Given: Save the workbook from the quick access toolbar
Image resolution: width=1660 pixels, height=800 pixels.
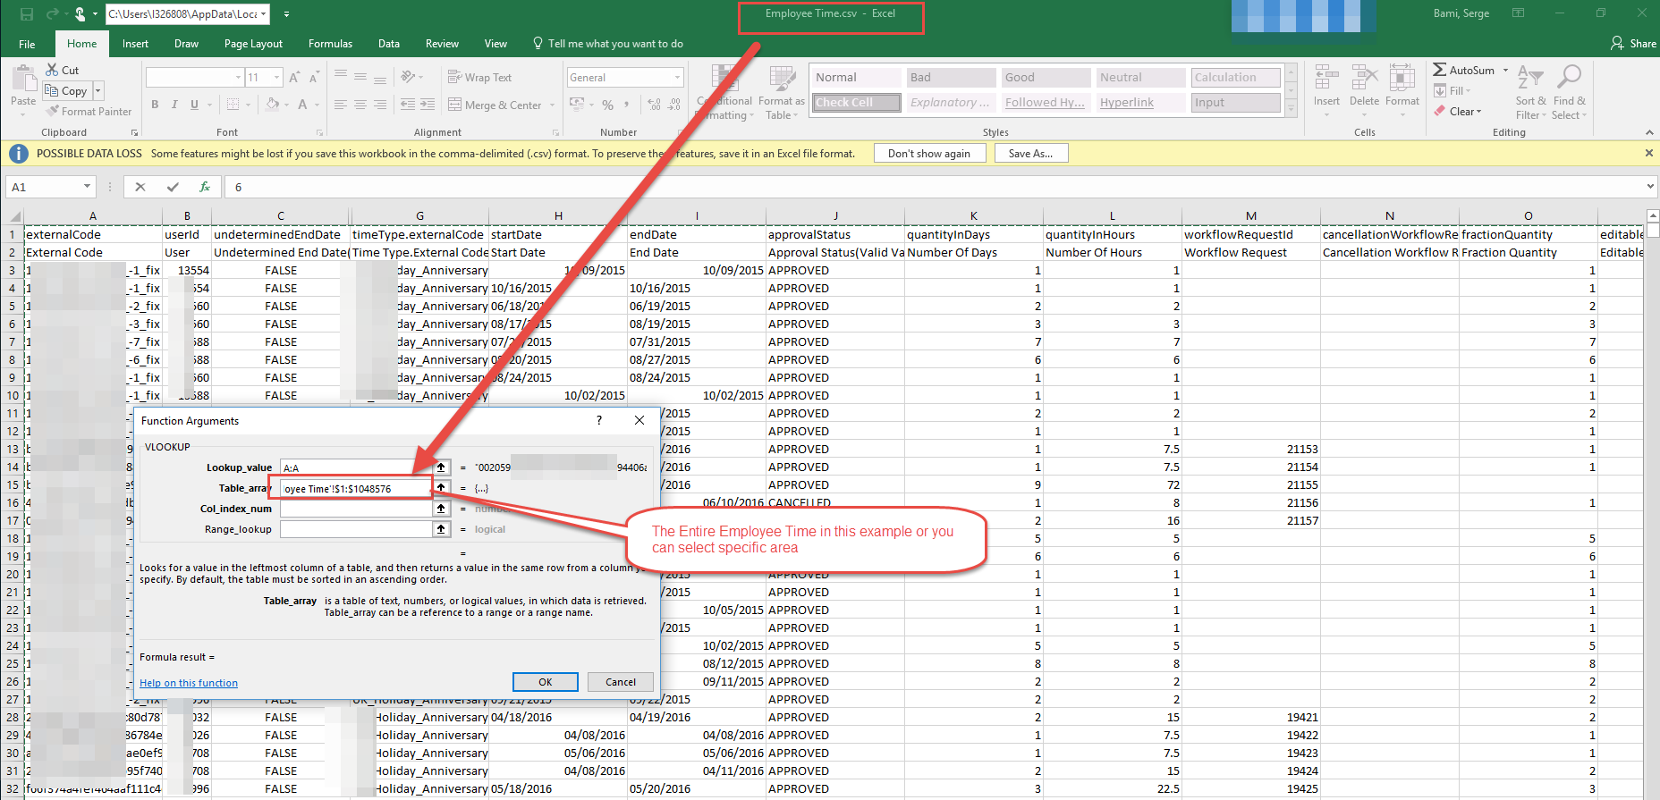Looking at the screenshot, I should pyautogui.click(x=26, y=14).
